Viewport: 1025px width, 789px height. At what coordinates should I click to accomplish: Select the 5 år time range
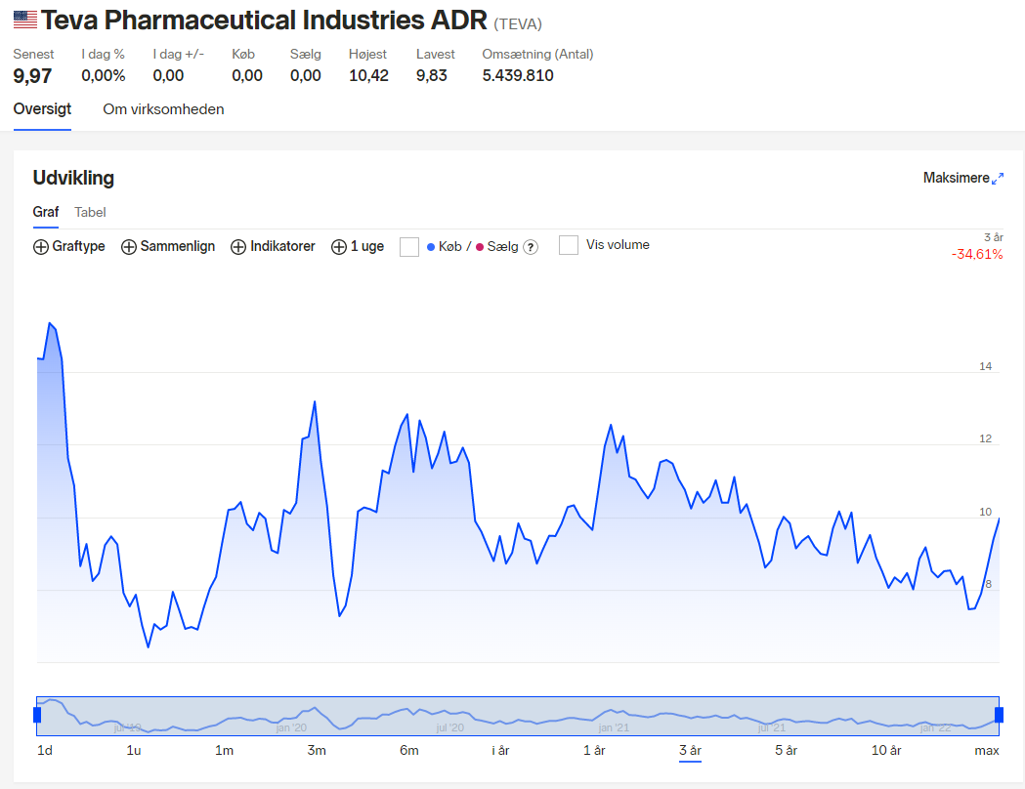pos(786,751)
